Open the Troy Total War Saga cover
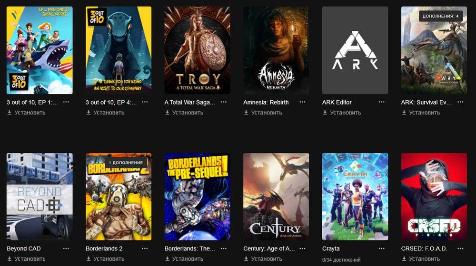Image resolution: width=476 pixels, height=266 pixels. (198, 50)
